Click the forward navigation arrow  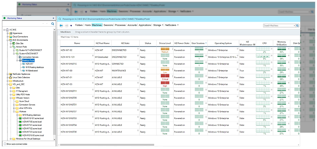point(66,25)
